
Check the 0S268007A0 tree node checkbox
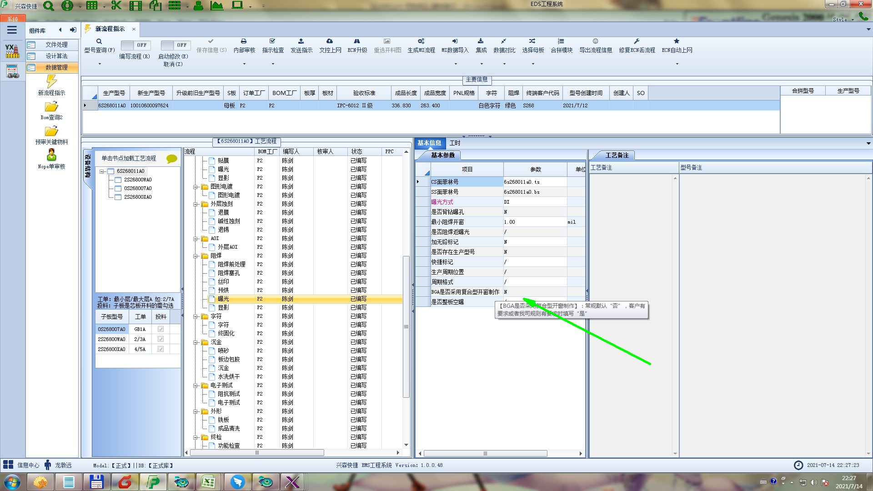[x=118, y=189]
